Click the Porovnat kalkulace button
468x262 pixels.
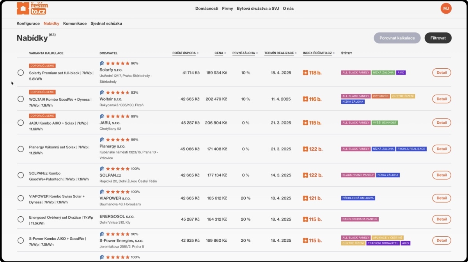397,38
